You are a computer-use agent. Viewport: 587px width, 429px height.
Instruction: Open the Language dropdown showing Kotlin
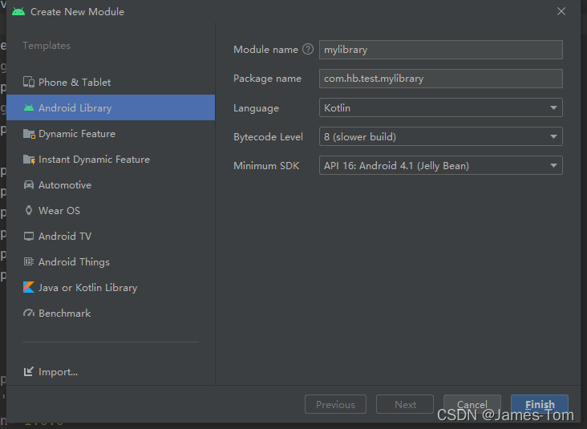pos(440,107)
